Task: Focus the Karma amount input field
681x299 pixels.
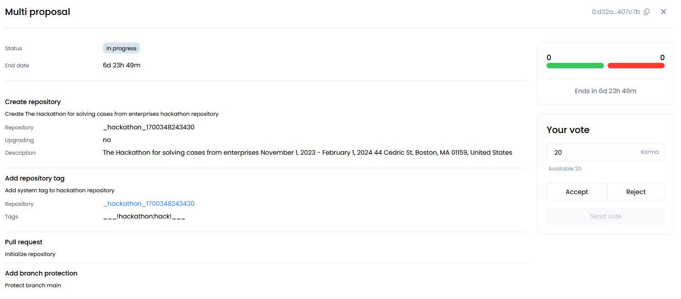Action: tap(591, 152)
